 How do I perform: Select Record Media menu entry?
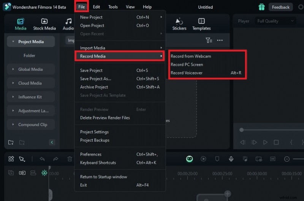(120, 56)
